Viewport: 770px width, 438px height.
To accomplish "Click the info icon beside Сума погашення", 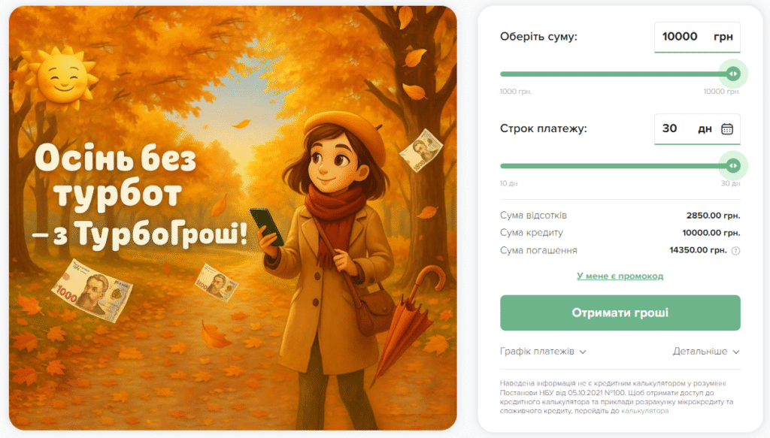I will (x=735, y=251).
